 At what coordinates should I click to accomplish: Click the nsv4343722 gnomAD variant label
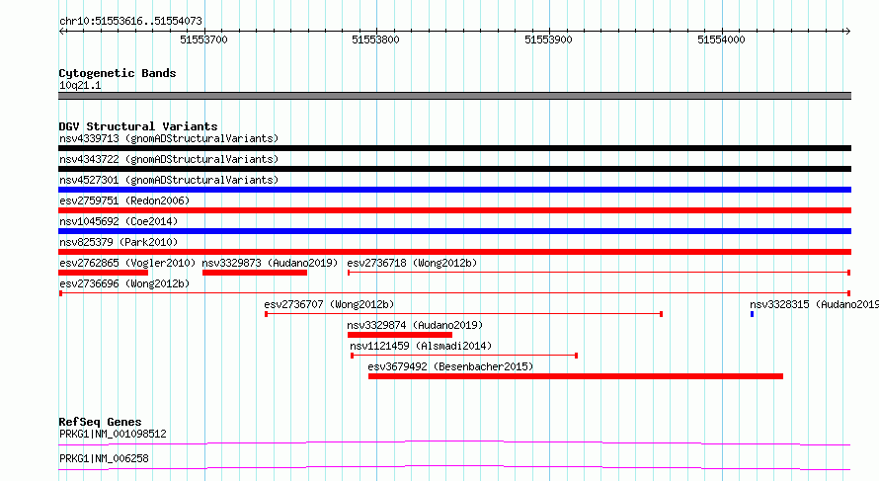coord(169,159)
